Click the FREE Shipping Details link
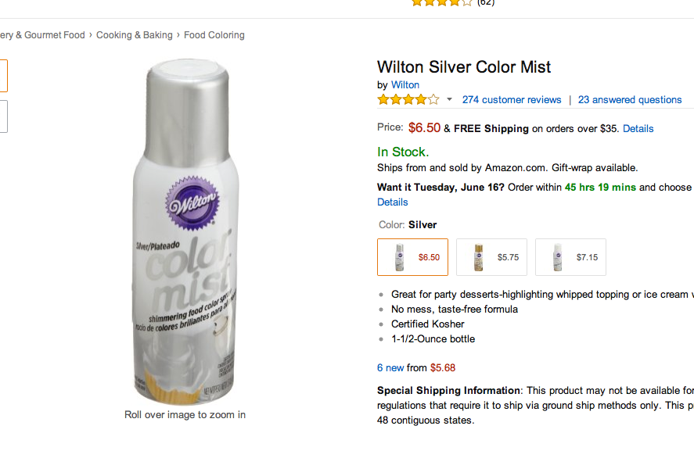Viewport: 694px width, 451px height. pos(638,129)
